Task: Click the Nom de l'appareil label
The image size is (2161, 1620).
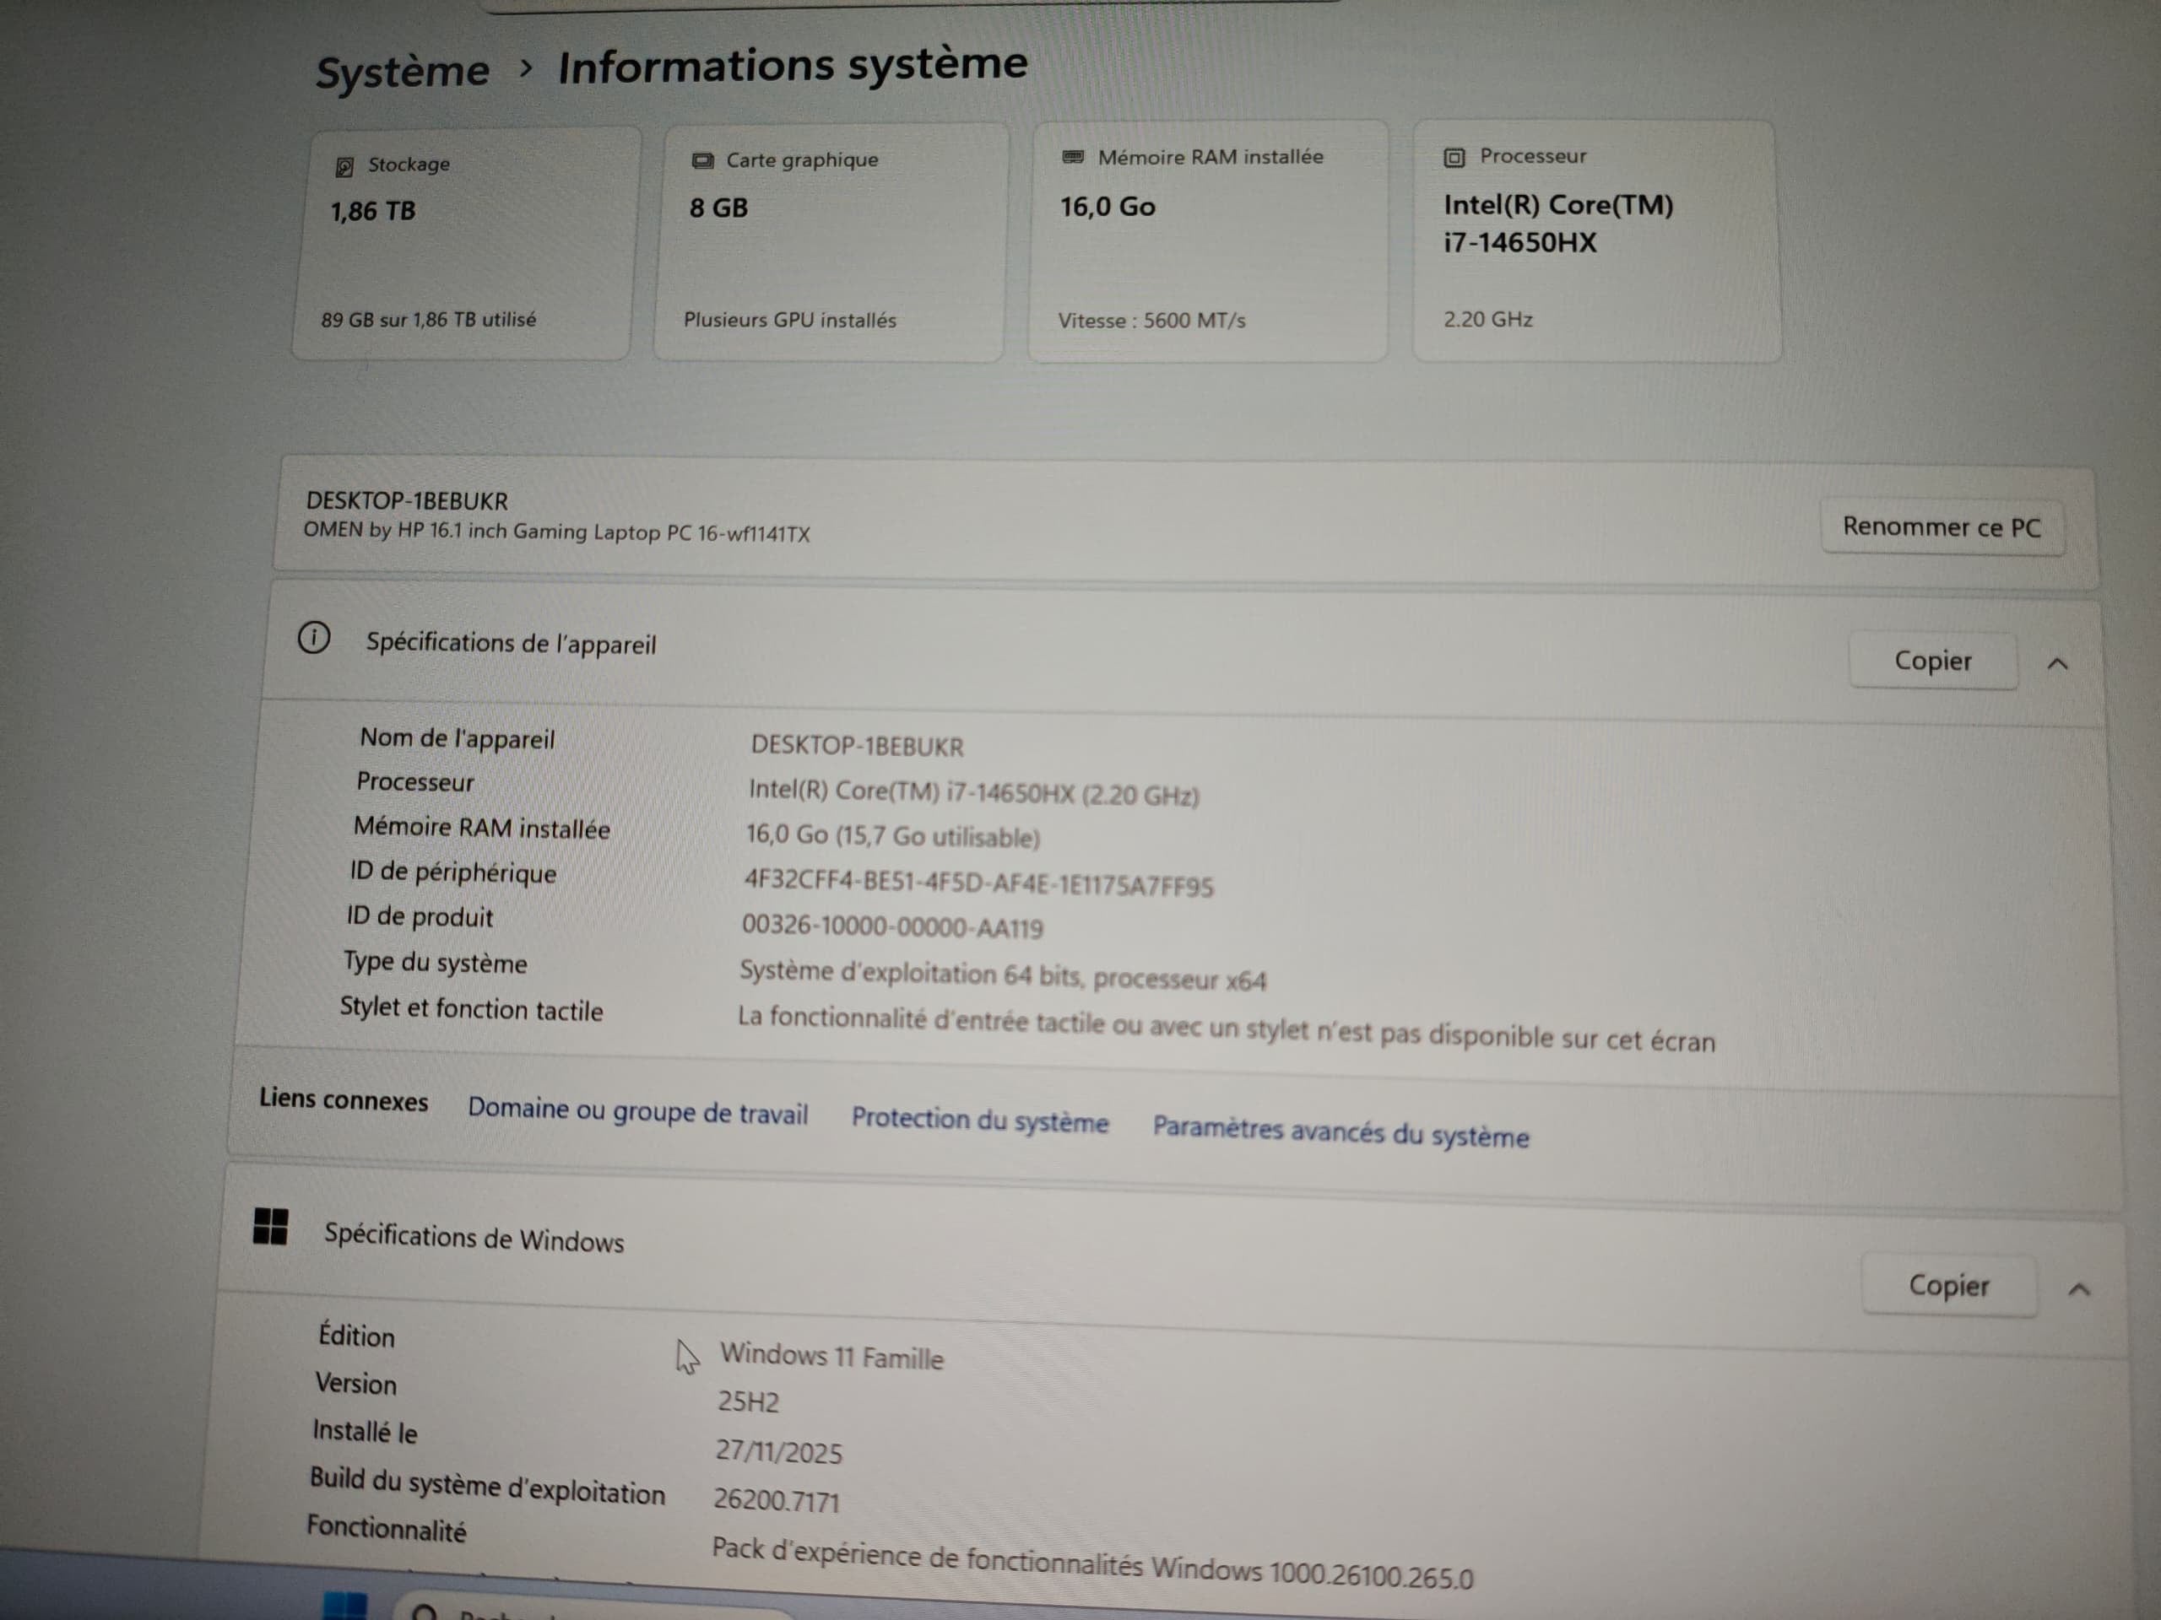Action: click(456, 739)
